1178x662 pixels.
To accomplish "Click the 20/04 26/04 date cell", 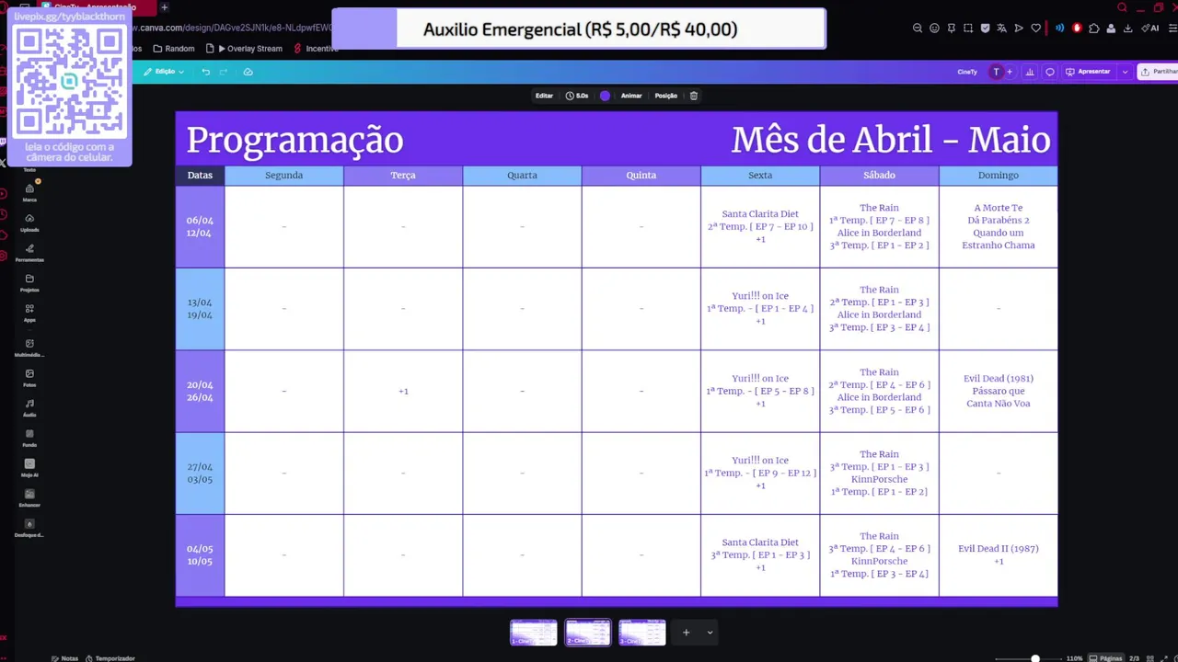I will (200, 391).
